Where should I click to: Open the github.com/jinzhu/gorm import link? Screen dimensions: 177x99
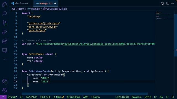(x=44, y=23)
